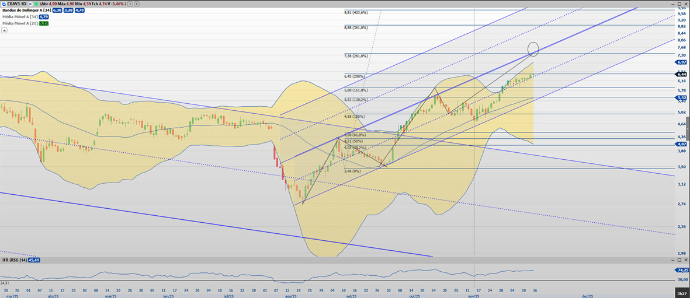Image resolution: width=690 pixels, height=298 pixels.
Task: Select the 5,52 blue price tag
Action: [681, 97]
